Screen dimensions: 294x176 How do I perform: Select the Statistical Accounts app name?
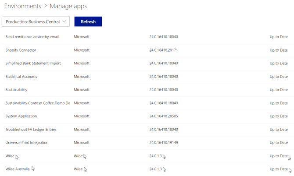point(21,77)
